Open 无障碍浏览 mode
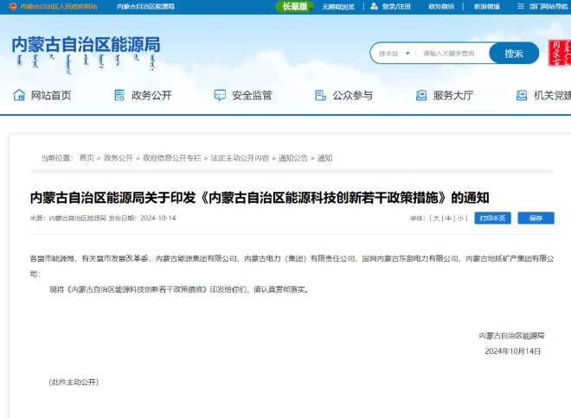 pos(338,7)
